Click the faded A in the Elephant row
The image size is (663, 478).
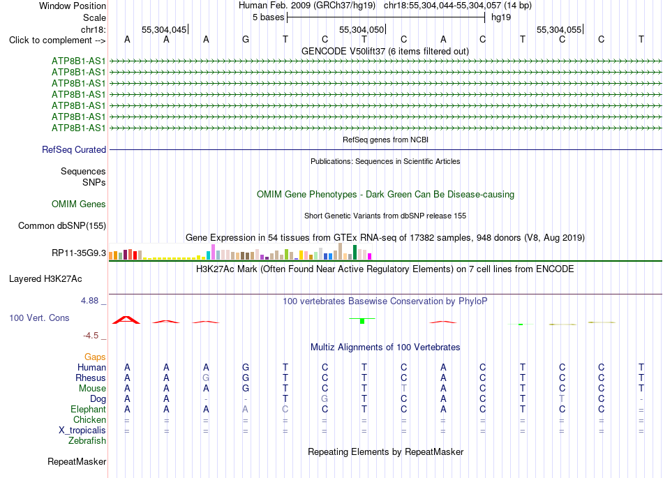[245, 410]
